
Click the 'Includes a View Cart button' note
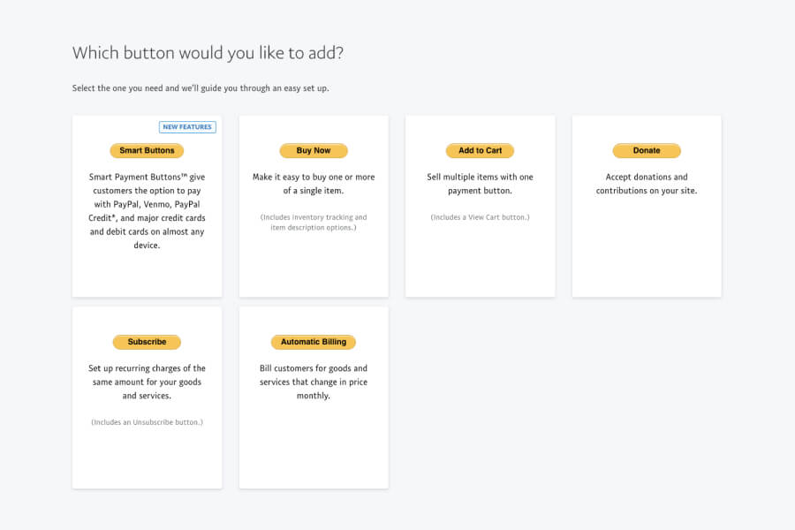tap(480, 217)
